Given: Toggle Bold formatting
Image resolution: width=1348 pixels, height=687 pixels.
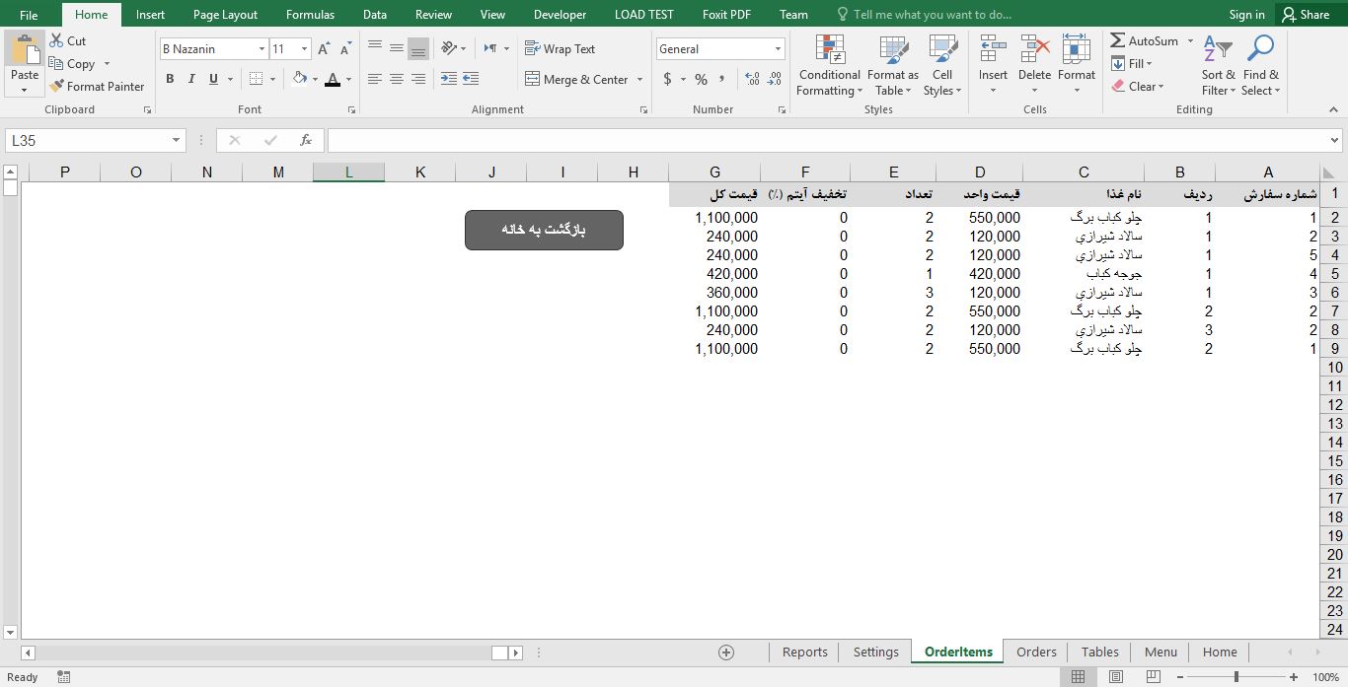Looking at the screenshot, I should coord(170,79).
